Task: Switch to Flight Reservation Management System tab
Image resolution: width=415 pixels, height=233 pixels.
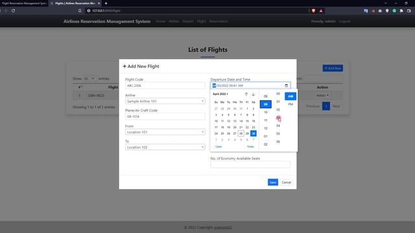Action: (x=24, y=3)
